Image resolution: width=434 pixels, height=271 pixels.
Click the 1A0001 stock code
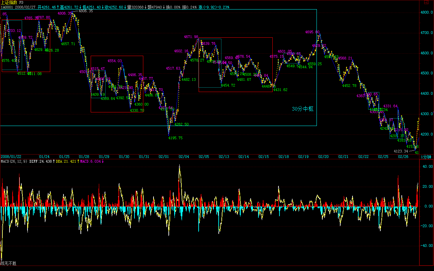click(x=7, y=7)
